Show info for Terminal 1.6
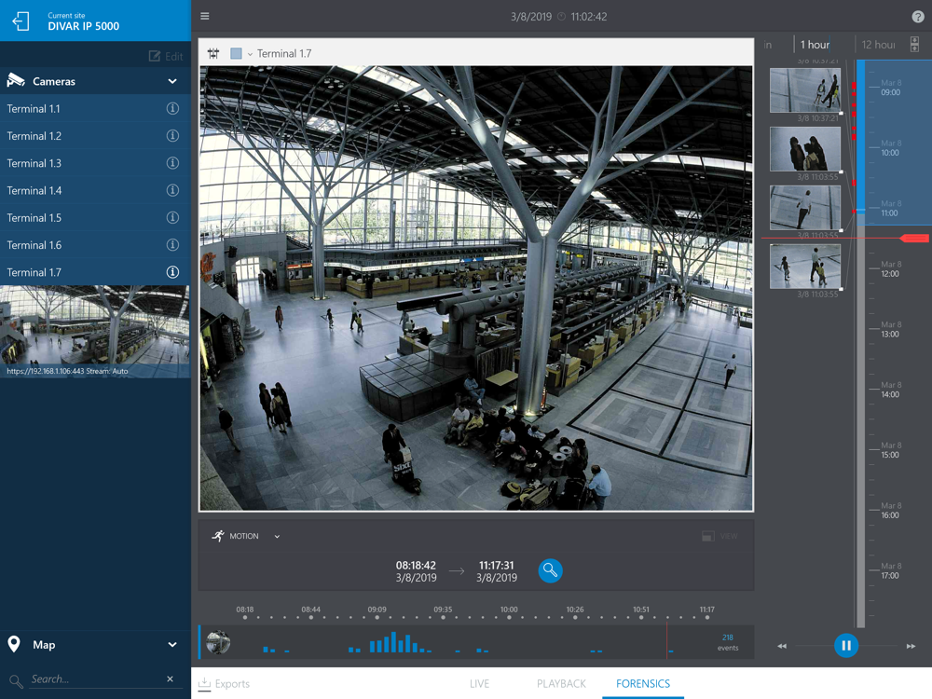 pos(172,245)
